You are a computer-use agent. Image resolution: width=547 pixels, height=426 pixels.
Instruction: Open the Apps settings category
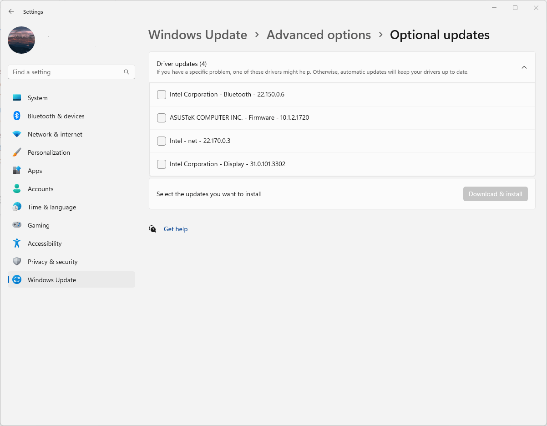pos(71,171)
